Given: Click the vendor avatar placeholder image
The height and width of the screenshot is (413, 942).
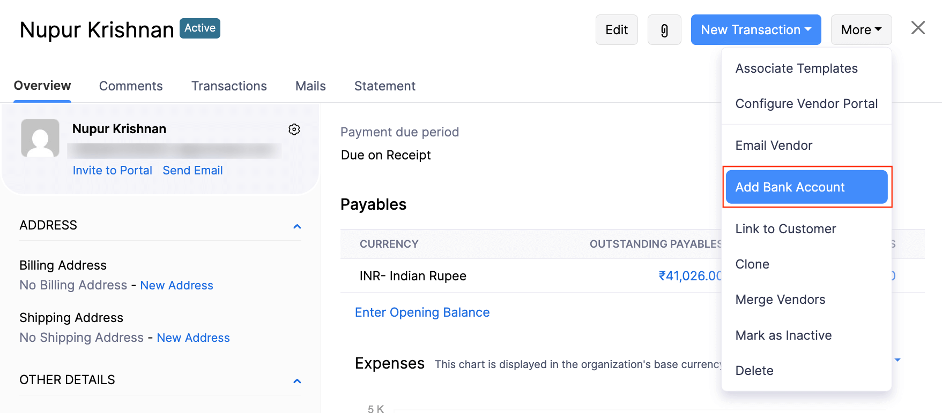Looking at the screenshot, I should pos(40,138).
